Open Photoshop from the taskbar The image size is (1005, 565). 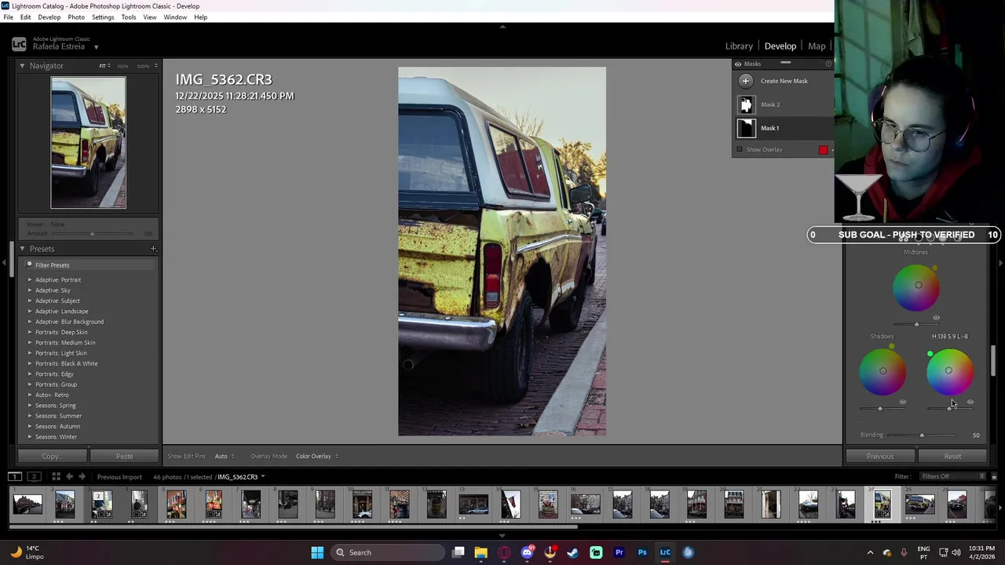coord(642,552)
